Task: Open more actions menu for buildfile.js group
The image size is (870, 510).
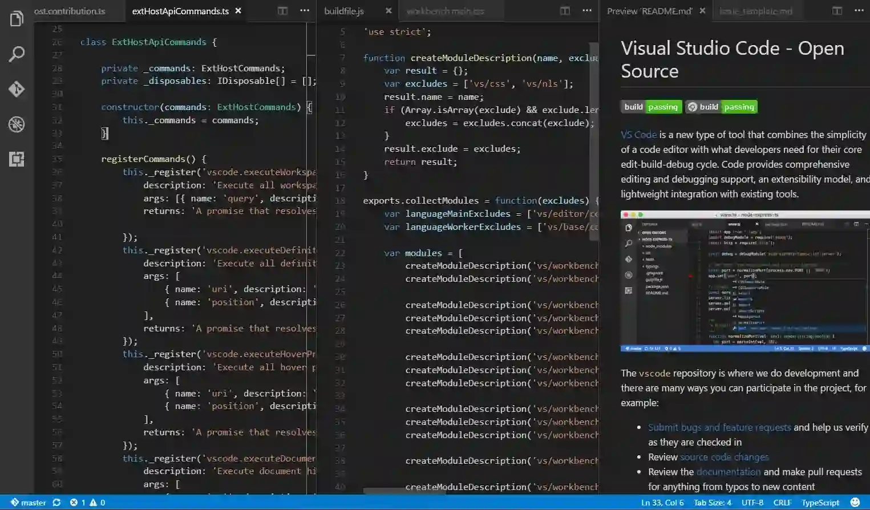Action: [x=586, y=11]
